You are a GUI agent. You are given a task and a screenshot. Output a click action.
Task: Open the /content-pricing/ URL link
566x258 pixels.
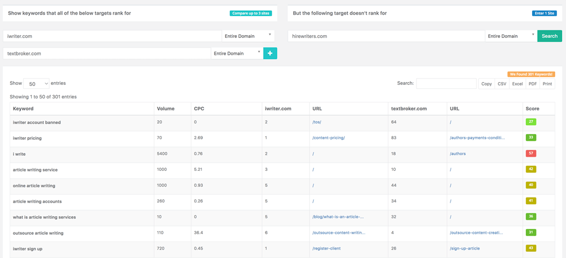coord(328,138)
